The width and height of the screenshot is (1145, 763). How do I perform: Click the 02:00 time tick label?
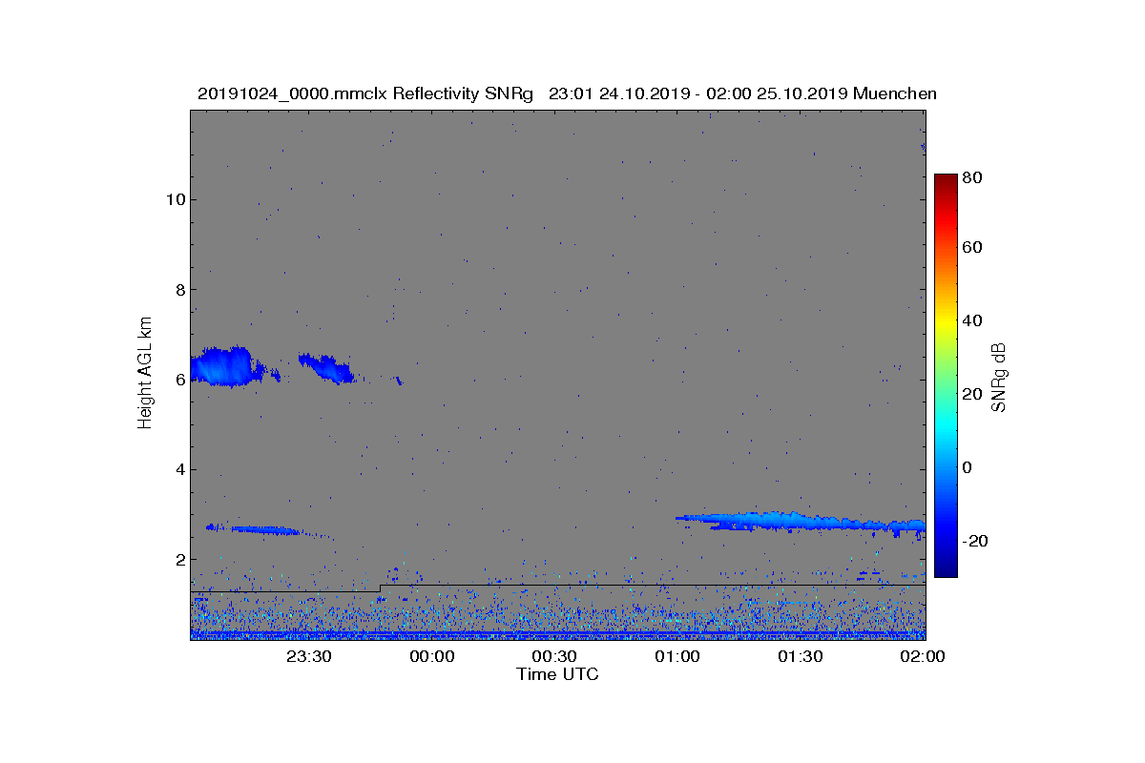(924, 656)
